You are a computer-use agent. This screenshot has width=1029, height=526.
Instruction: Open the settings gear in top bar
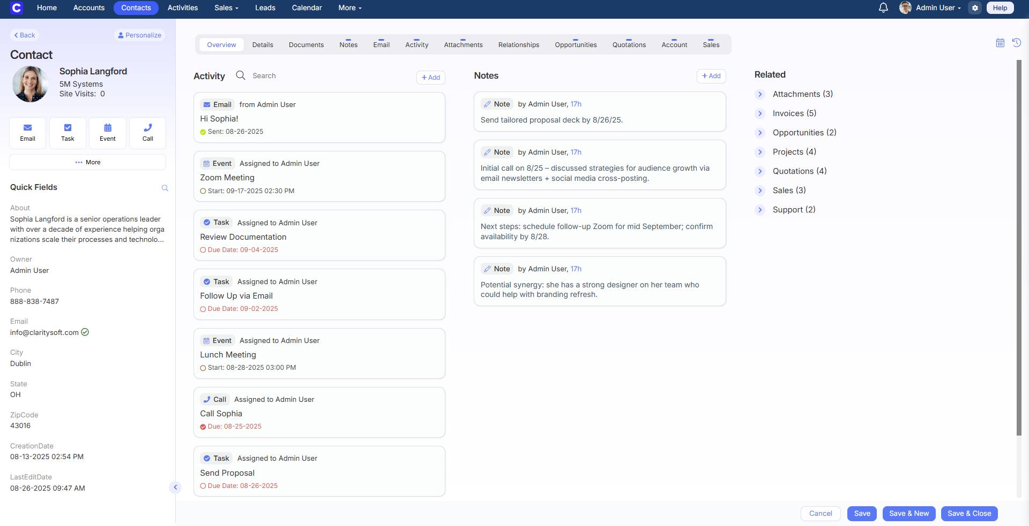click(975, 8)
